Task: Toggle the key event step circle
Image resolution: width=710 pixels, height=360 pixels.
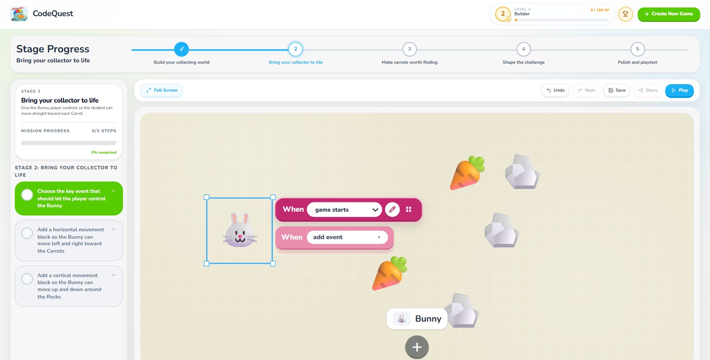Action: click(27, 195)
